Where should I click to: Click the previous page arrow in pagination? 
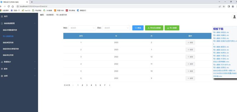tap(73, 85)
